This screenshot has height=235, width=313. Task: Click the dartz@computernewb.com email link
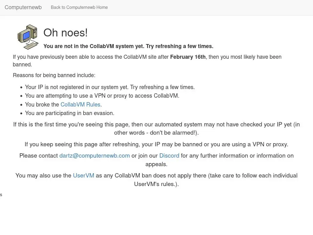pyautogui.click(x=95, y=156)
